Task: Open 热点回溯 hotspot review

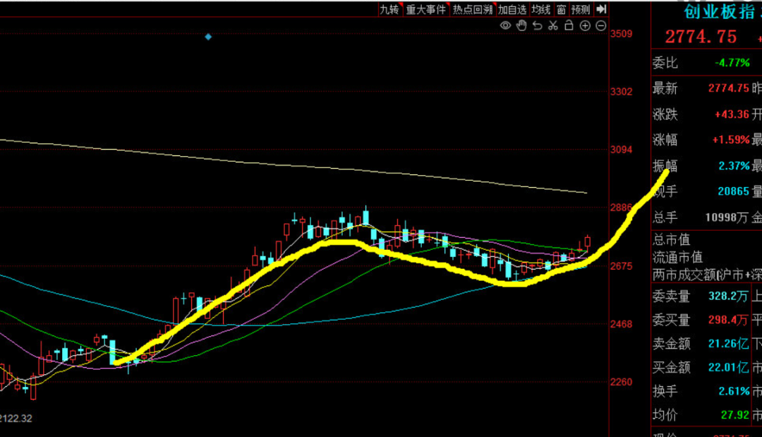Action: [472, 9]
